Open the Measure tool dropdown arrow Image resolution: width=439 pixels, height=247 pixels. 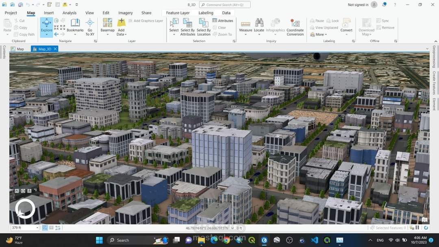(246, 35)
